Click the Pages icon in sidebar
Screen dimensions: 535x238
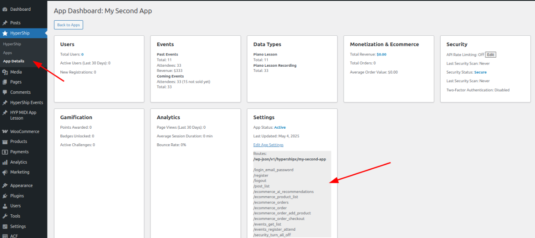[5, 82]
